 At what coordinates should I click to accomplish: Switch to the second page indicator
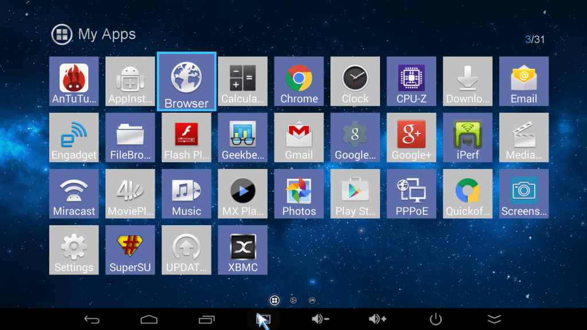click(293, 300)
